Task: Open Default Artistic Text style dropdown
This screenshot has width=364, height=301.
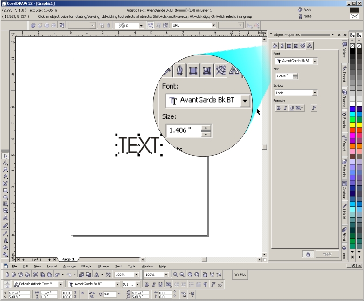Action: click(61, 284)
